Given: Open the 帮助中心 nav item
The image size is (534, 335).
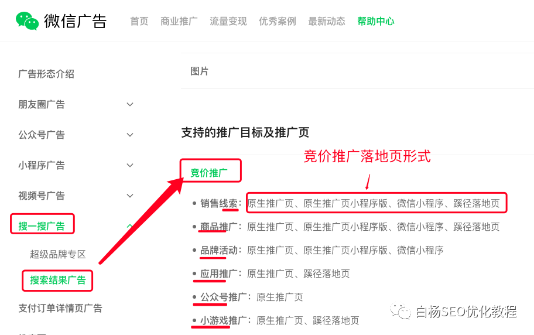Looking at the screenshot, I should [x=376, y=22].
